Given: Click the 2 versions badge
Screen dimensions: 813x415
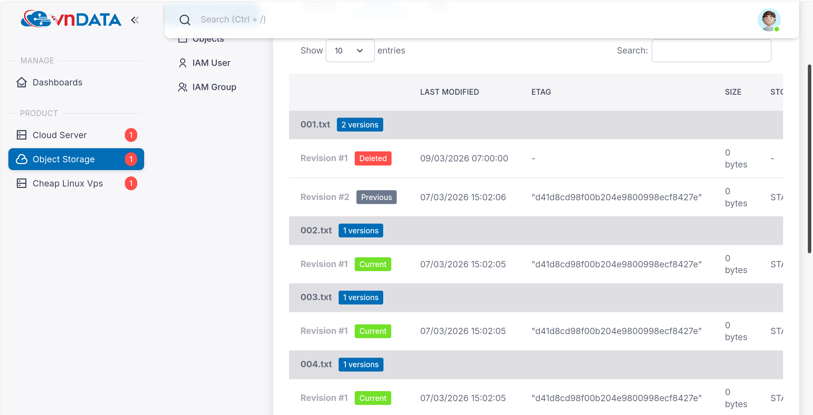Looking at the screenshot, I should 360,124.
